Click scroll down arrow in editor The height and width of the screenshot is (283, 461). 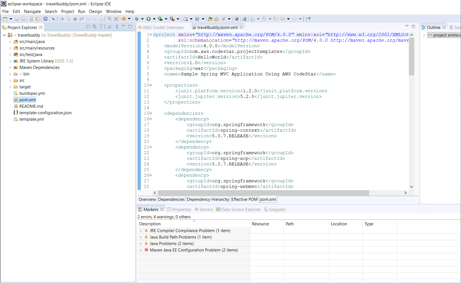click(x=411, y=187)
